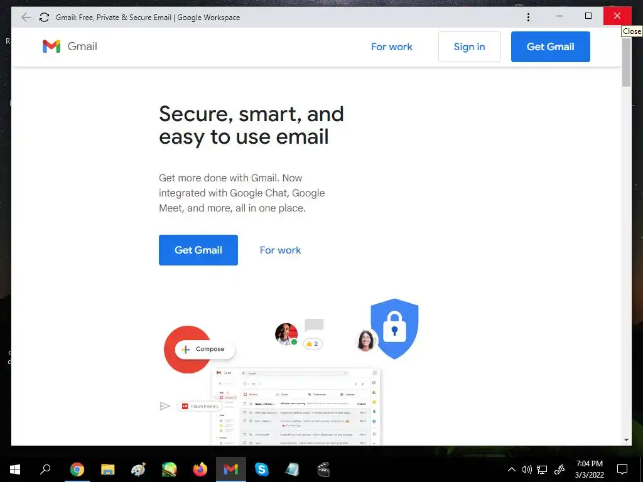Reload the page with the refresh icon

[x=45, y=17]
